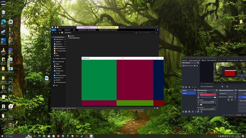This screenshot has height=138, width=246.
Task: Select MinecraftLauncher file in Explorer
Action: 73,38
